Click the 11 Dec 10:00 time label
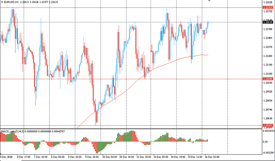 point(144,157)
